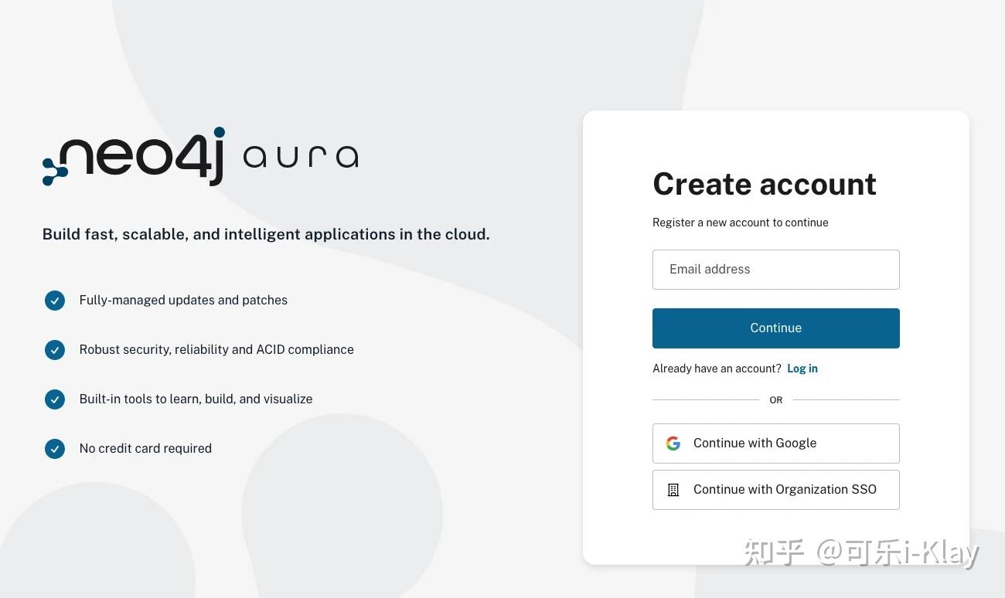Screen dimensions: 1005x598
Task: Click the 'aura' wordmark in the logo
Action: [301, 157]
